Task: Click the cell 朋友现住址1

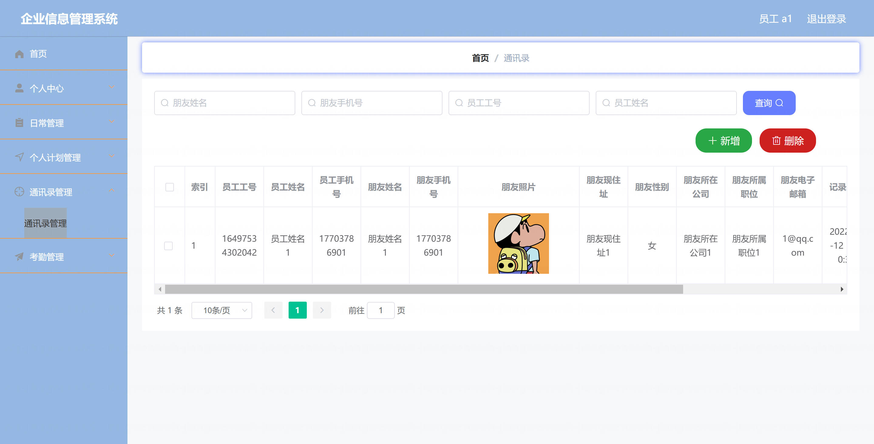Action: click(x=603, y=246)
